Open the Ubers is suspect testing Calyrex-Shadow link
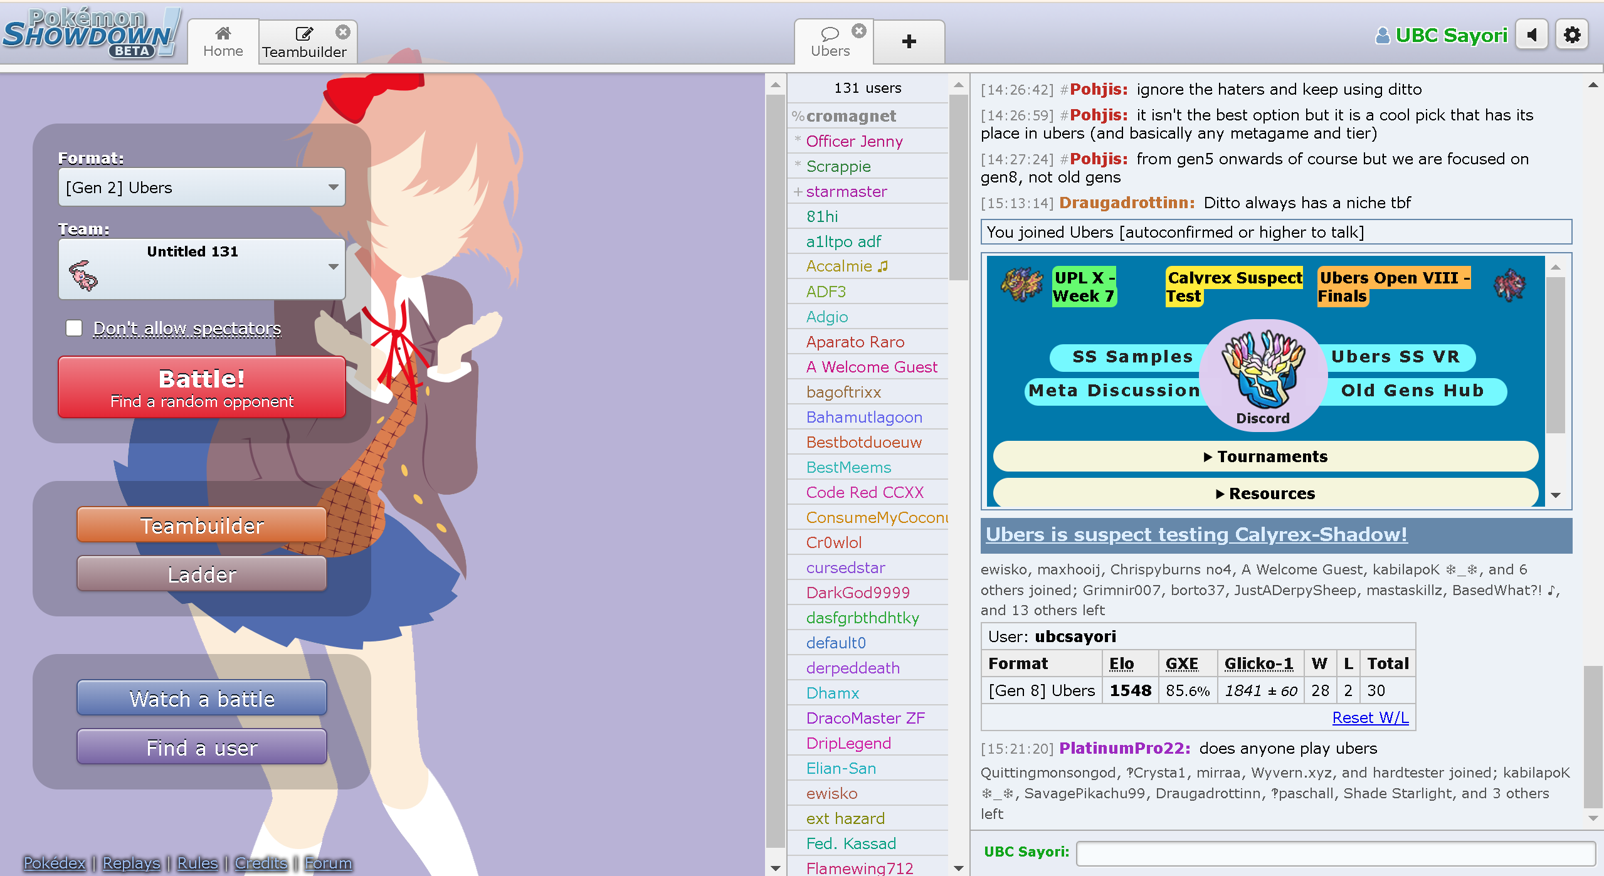Screen dimensions: 1604x876 [1196, 534]
